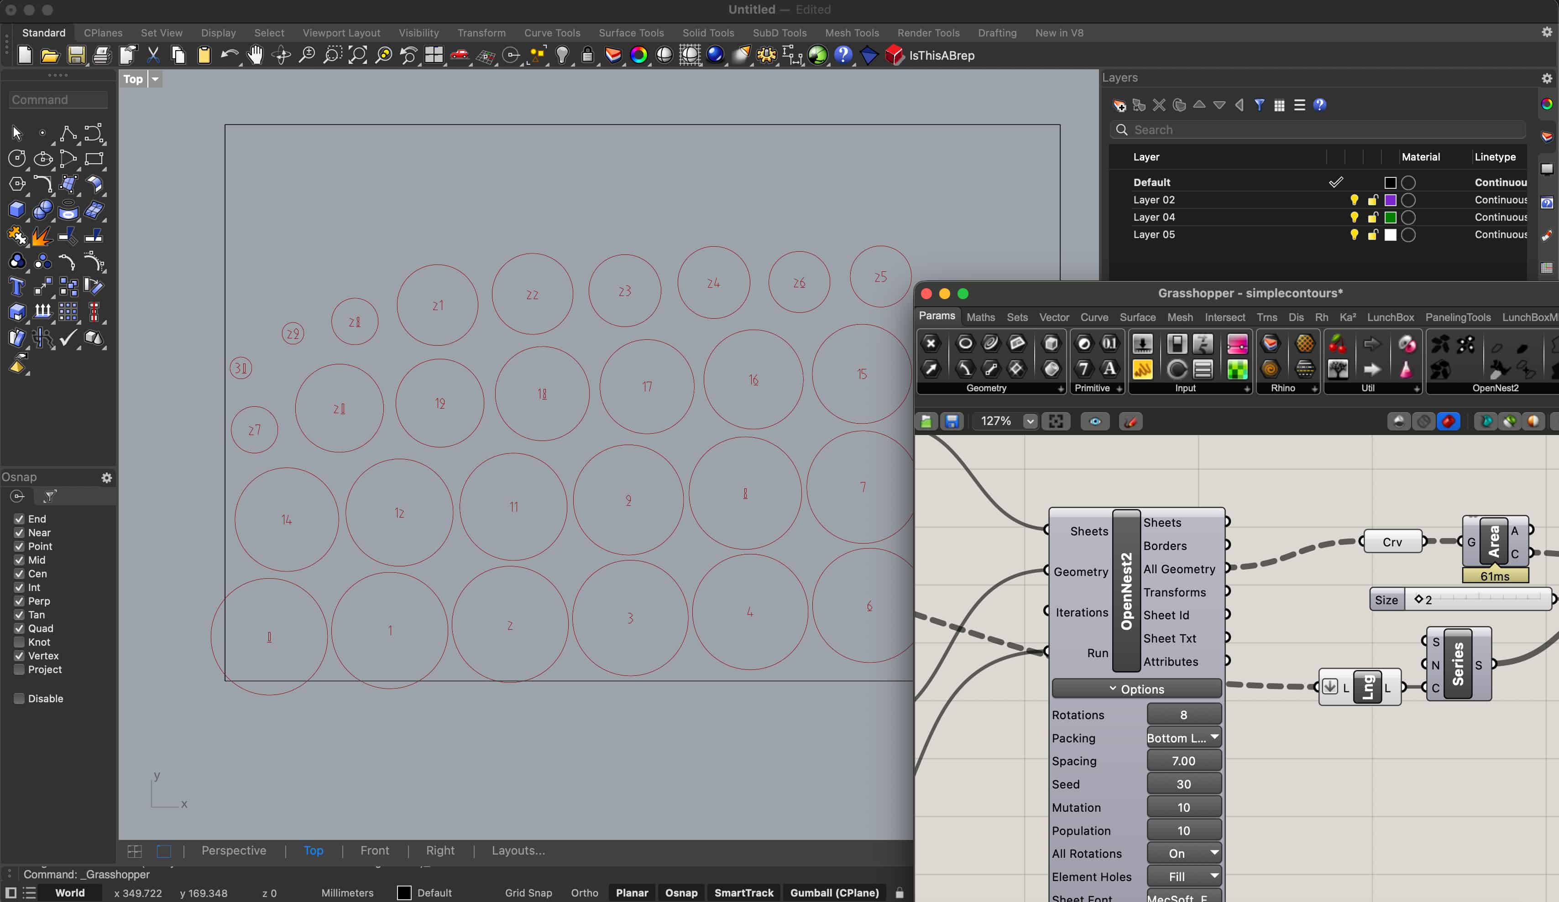This screenshot has width=1559, height=902.
Task: Toggle SmartTrack in status bar
Action: click(743, 893)
